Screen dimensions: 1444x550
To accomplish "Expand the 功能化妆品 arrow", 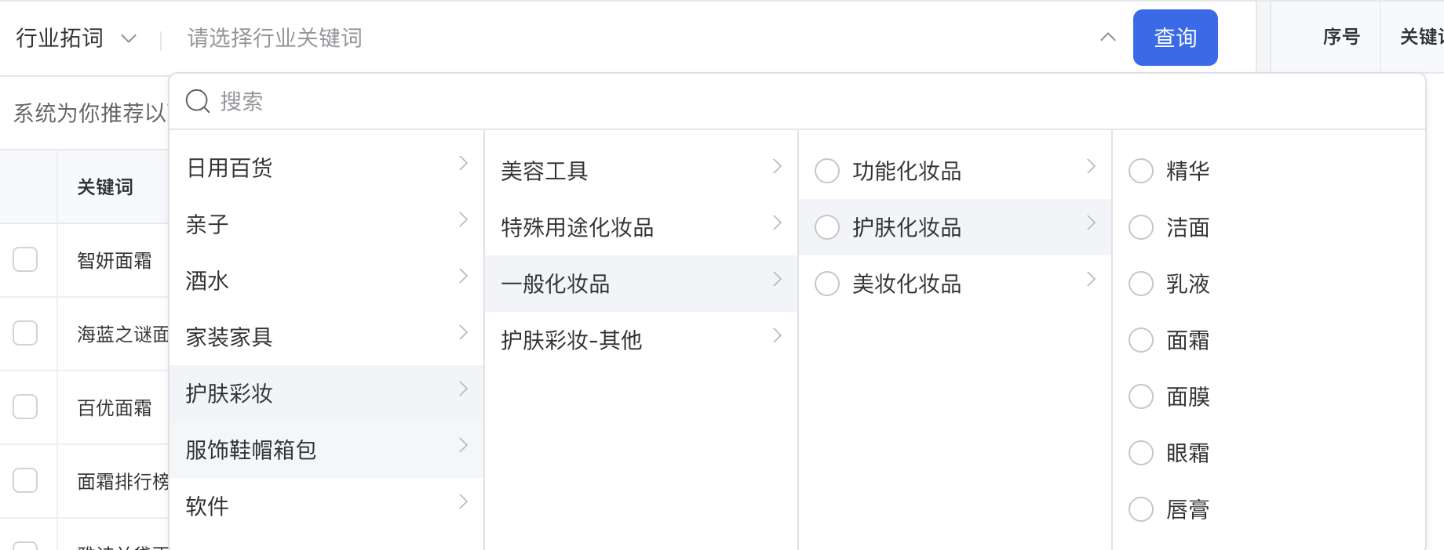I will [x=1091, y=166].
